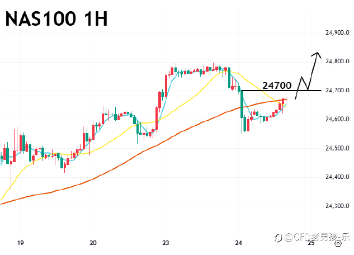Click the 24,500.00 price axis label
The image size is (354, 255).
pyautogui.click(x=337, y=148)
